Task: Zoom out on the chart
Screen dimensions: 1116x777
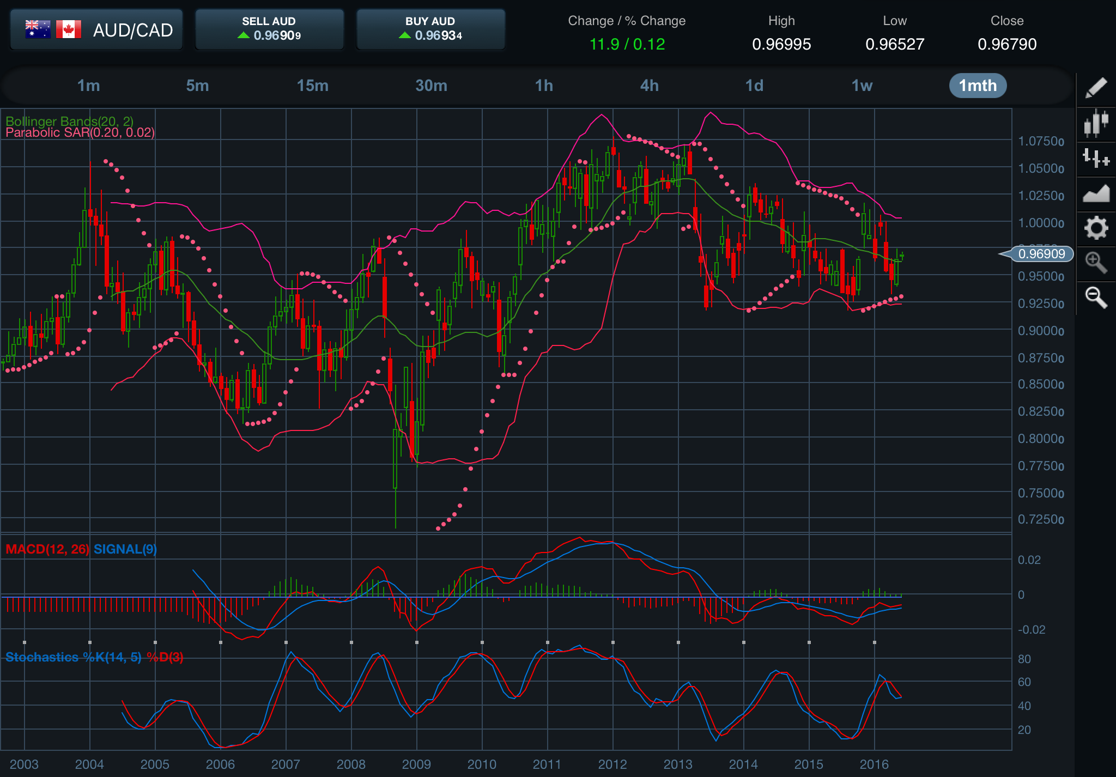Action: [x=1096, y=298]
